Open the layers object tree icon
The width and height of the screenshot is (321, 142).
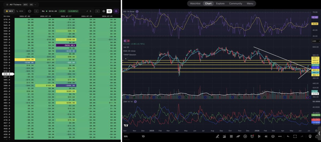pos(273,136)
